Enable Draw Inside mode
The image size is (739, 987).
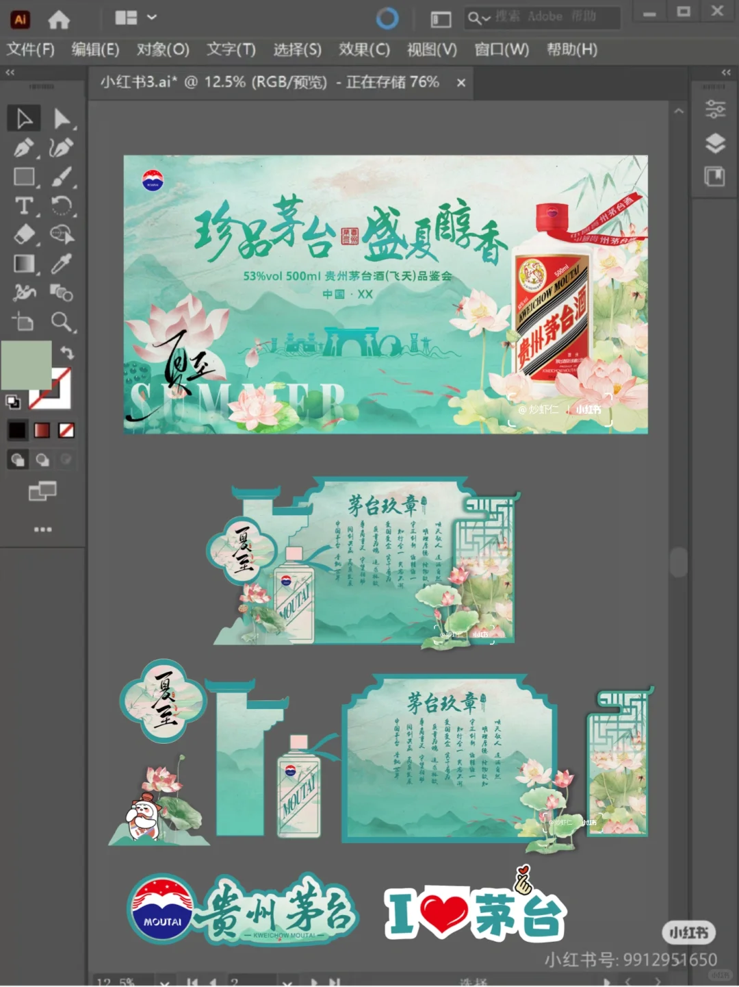tap(66, 460)
